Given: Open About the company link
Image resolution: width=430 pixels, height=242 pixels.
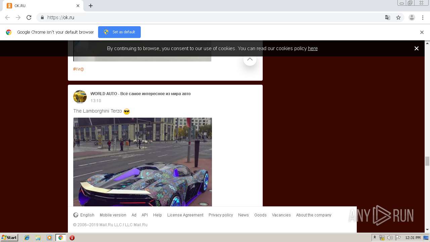Looking at the screenshot, I should tap(314, 215).
